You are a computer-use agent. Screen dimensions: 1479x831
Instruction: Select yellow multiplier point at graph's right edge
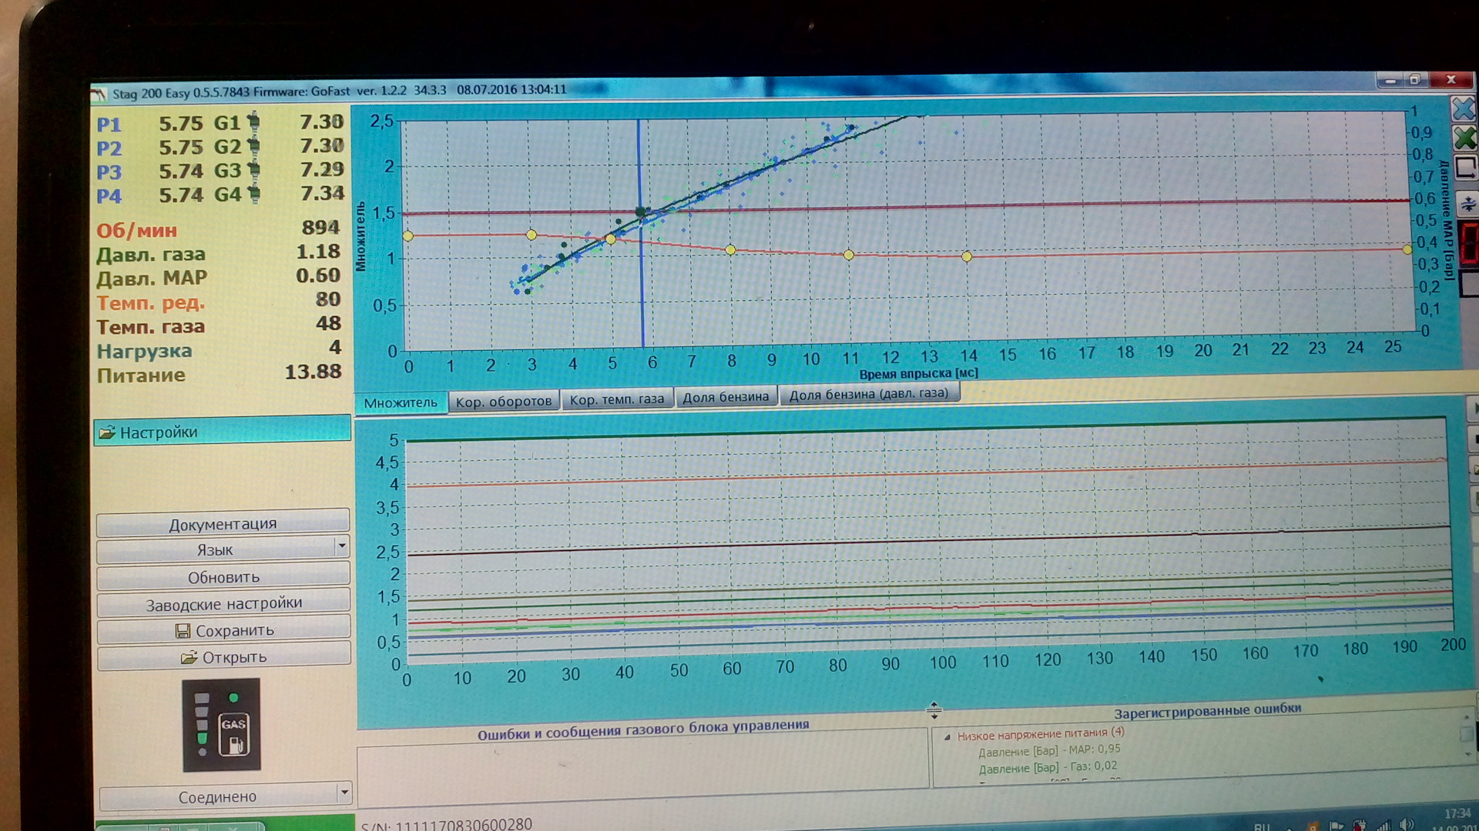1407,249
